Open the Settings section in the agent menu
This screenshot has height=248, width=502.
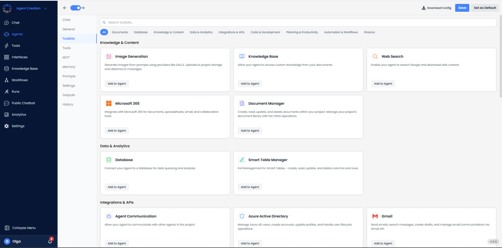[x=69, y=85]
